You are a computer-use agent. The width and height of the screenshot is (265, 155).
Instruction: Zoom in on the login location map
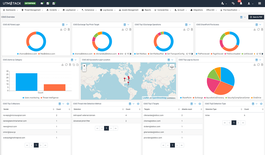(84, 66)
